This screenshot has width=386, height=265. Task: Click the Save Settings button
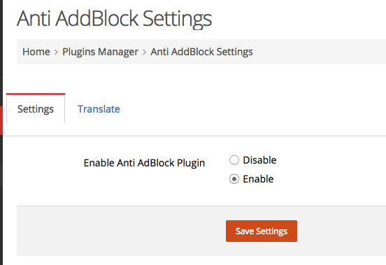[262, 231]
